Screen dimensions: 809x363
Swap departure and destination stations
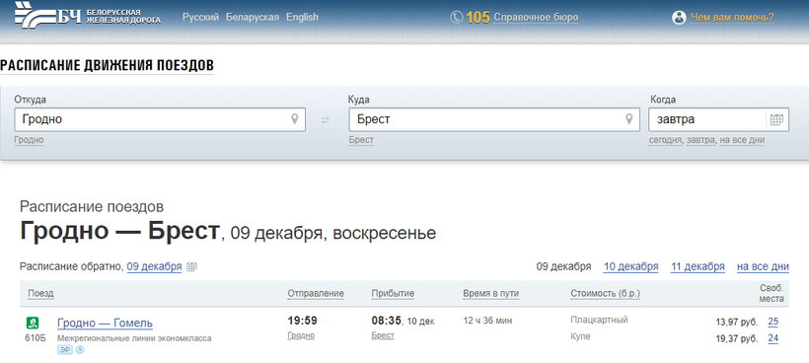pyautogui.click(x=325, y=120)
